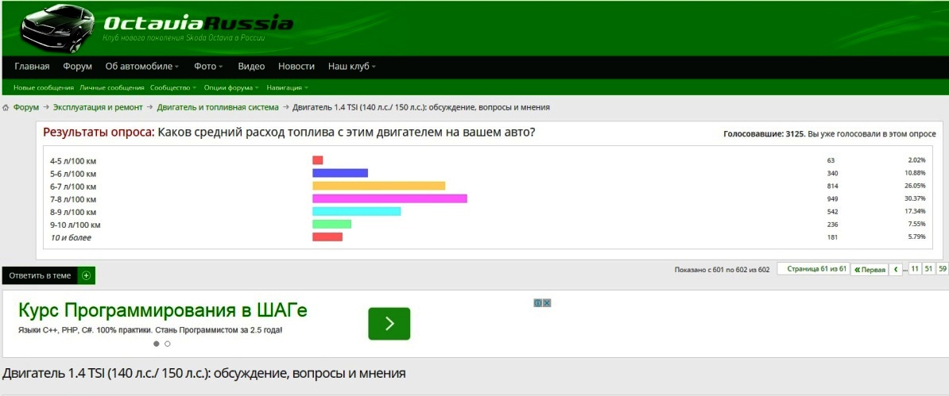Image resolution: width=949 pixels, height=396 pixels.
Task: Go to page 11
Action: (x=915, y=269)
